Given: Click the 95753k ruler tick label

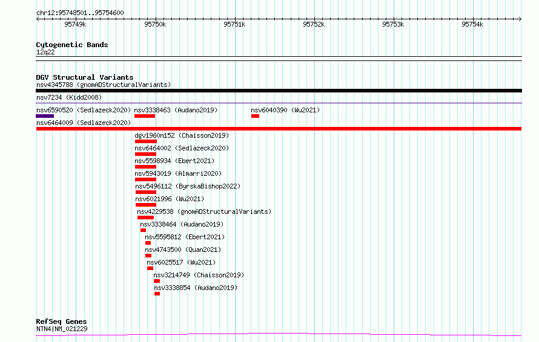Looking at the screenshot, I should pyautogui.click(x=393, y=24).
